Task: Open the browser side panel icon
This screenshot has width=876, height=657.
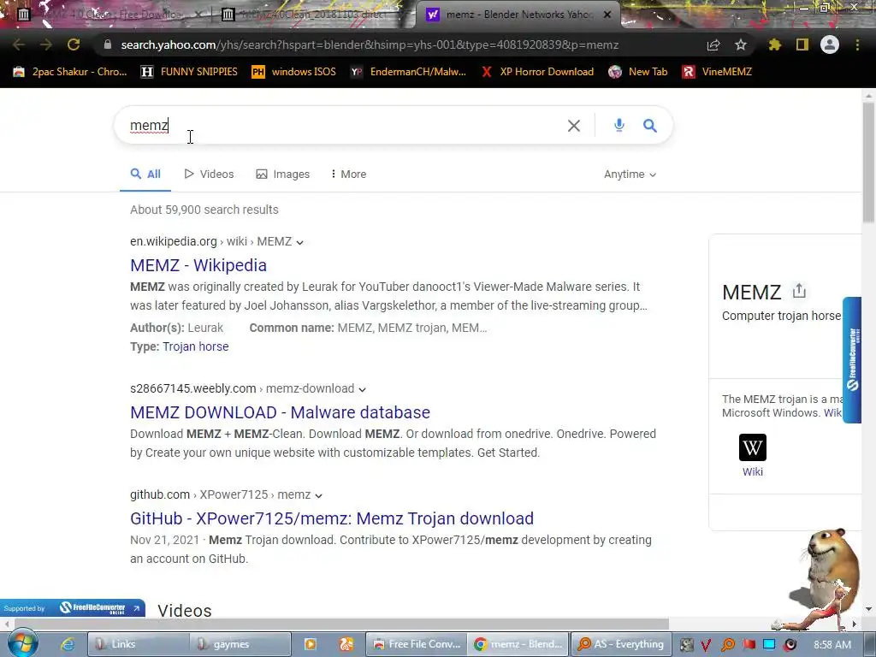Action: pos(802,44)
